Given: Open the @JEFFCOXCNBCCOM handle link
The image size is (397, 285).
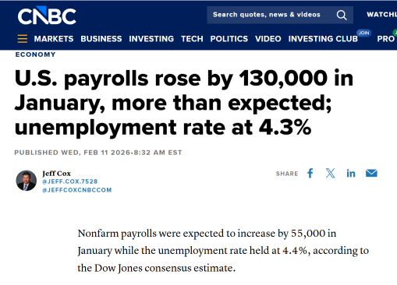Looking at the screenshot, I should (x=77, y=190).
